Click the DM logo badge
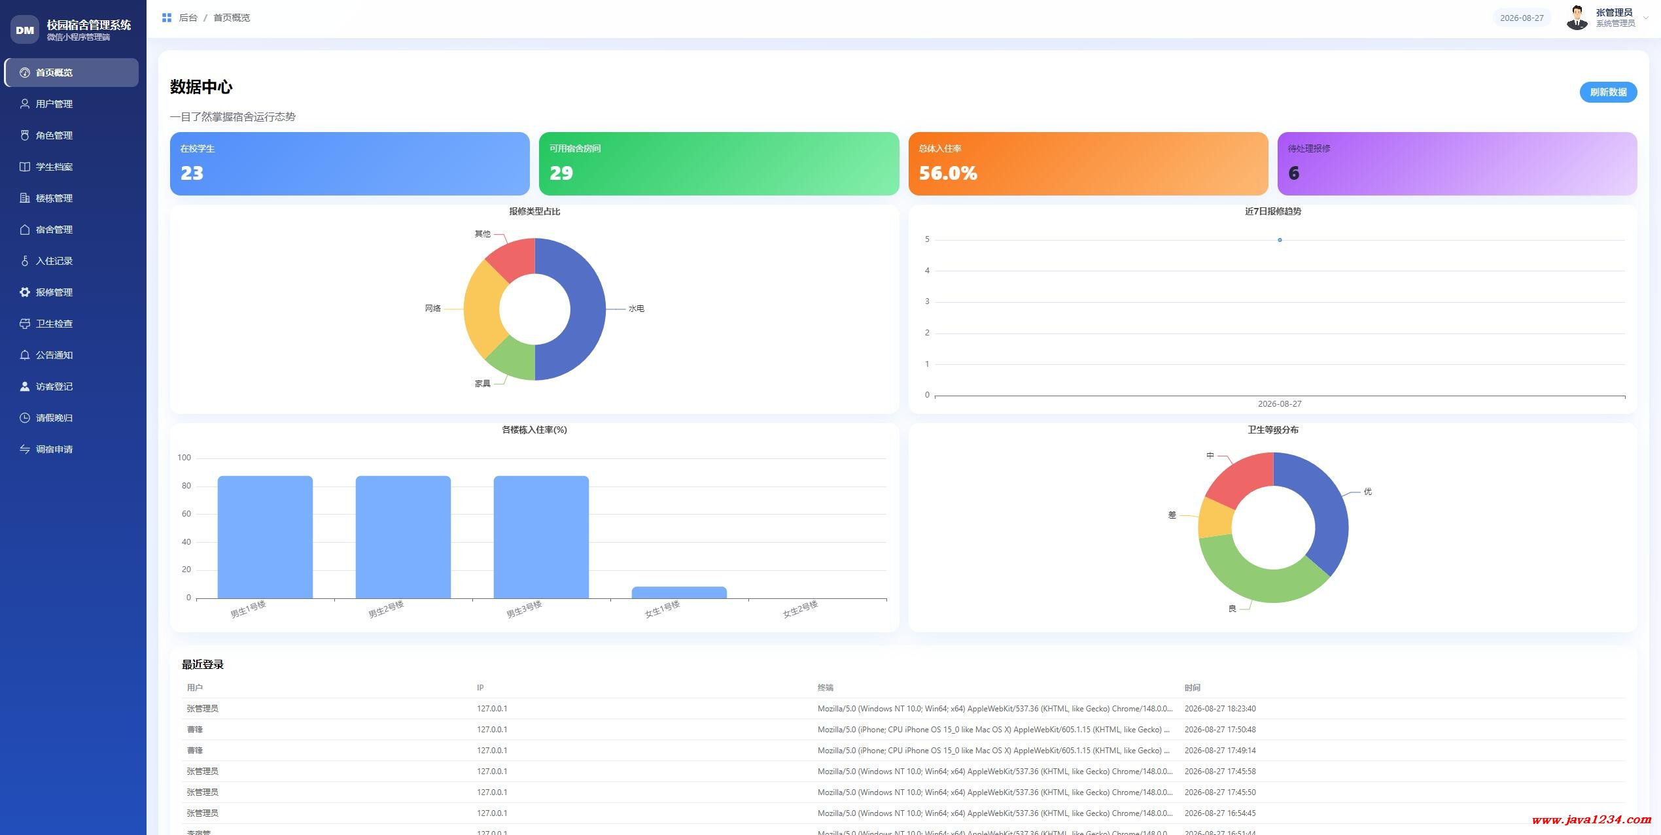 pyautogui.click(x=25, y=30)
